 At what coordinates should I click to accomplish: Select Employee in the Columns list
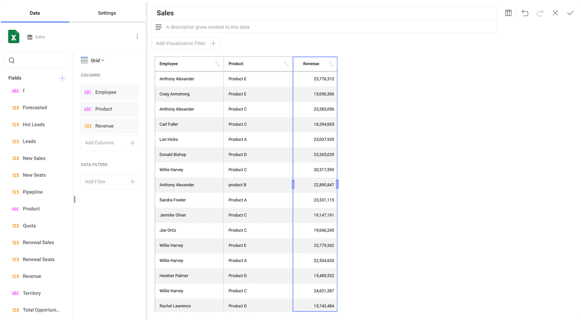[x=109, y=92]
